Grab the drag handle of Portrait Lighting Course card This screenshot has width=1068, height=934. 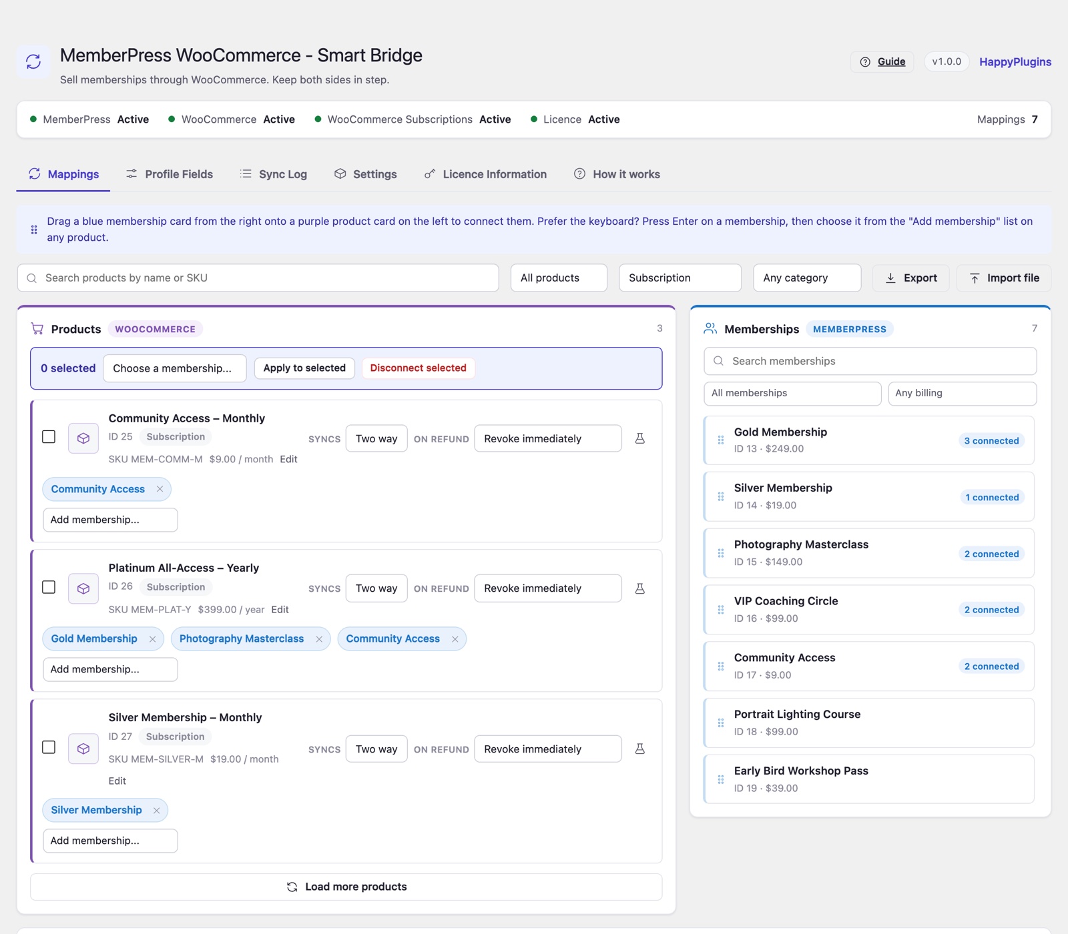[x=721, y=723]
